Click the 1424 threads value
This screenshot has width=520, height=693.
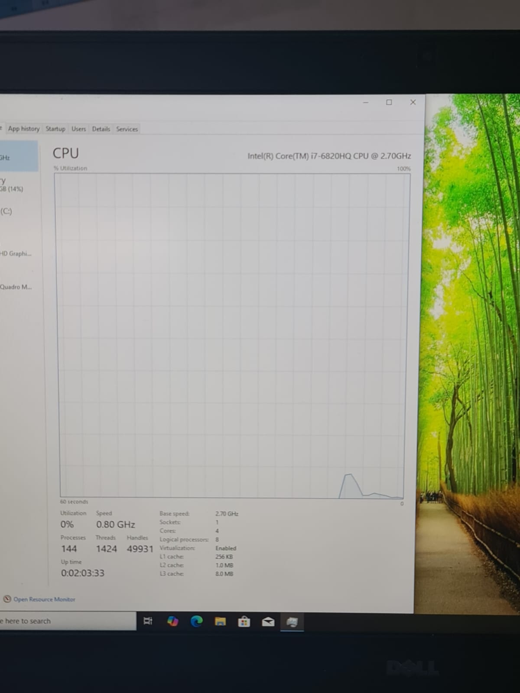(x=107, y=549)
